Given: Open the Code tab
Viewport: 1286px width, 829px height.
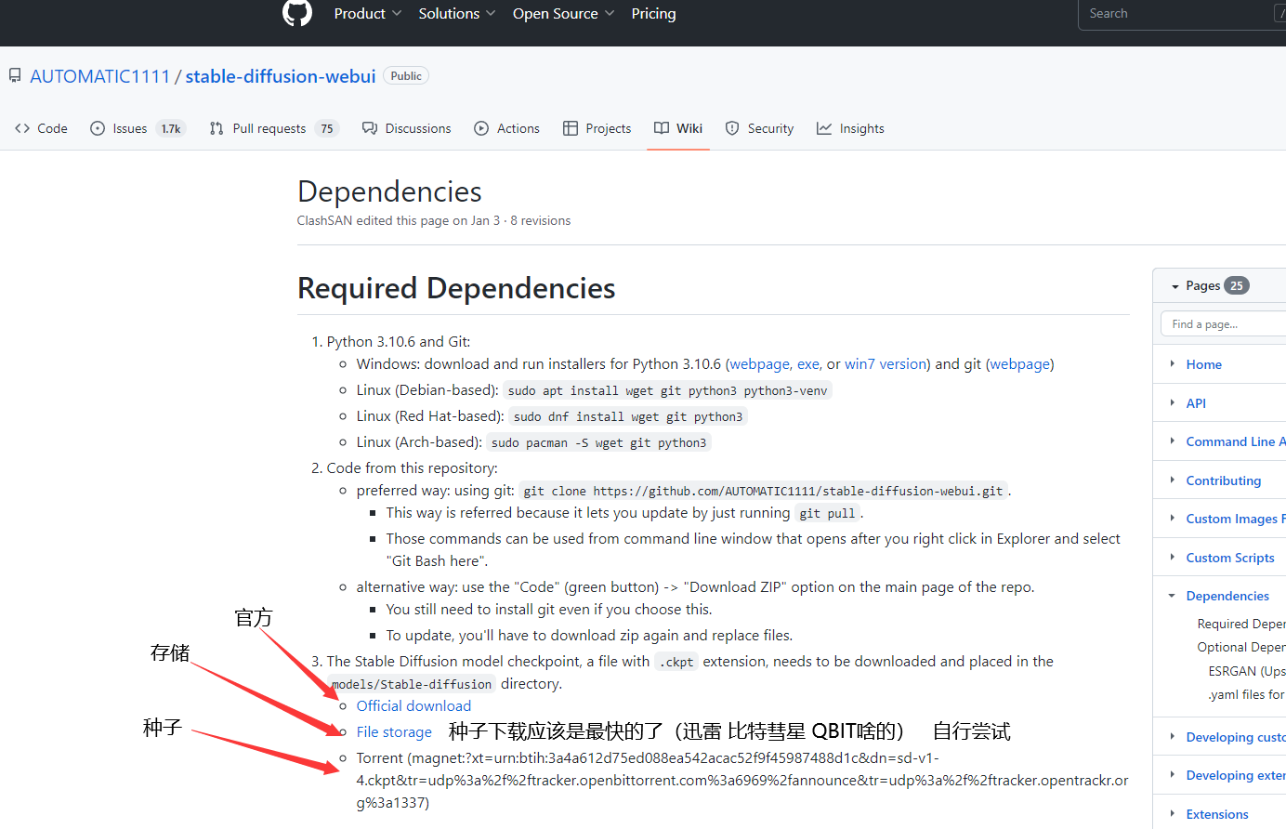Looking at the screenshot, I should 42,128.
